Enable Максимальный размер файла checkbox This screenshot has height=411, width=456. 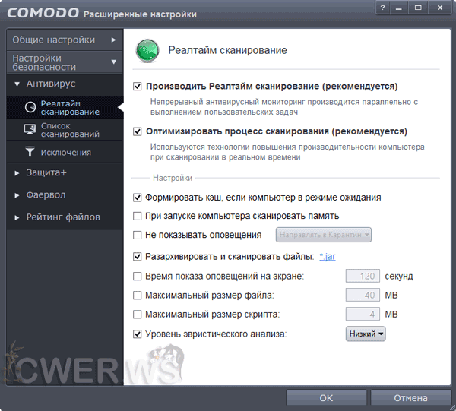pyautogui.click(x=138, y=295)
